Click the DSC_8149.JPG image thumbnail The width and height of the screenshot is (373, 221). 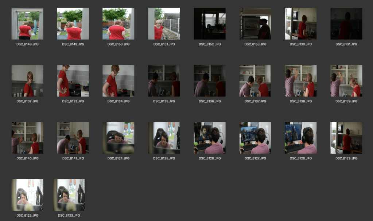click(73, 24)
